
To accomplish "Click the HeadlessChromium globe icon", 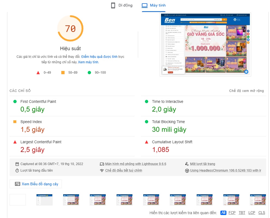I will click(187, 170).
